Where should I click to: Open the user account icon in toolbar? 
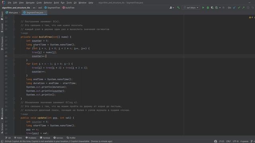coord(172,8)
